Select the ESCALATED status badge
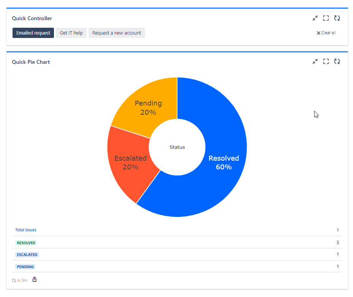This screenshot has height=297, width=353. click(x=27, y=254)
